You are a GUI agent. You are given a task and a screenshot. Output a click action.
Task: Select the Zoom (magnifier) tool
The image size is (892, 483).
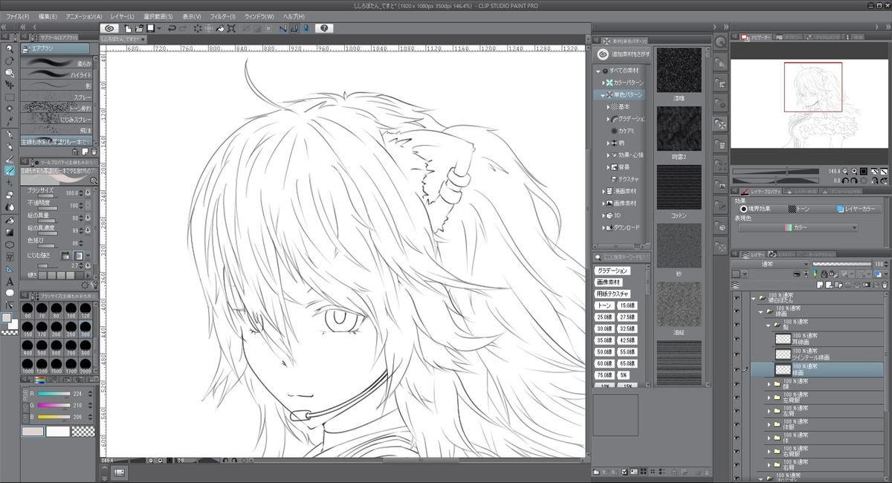click(10, 48)
